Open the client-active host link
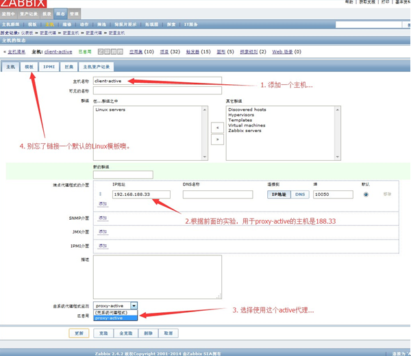 [x=58, y=51]
